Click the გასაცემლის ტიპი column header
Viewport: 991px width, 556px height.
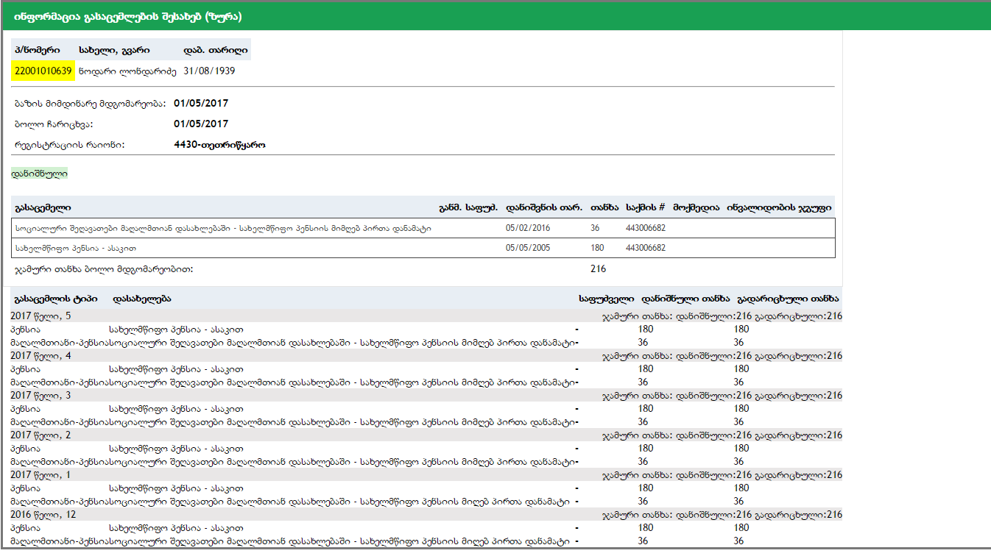pos(55,299)
